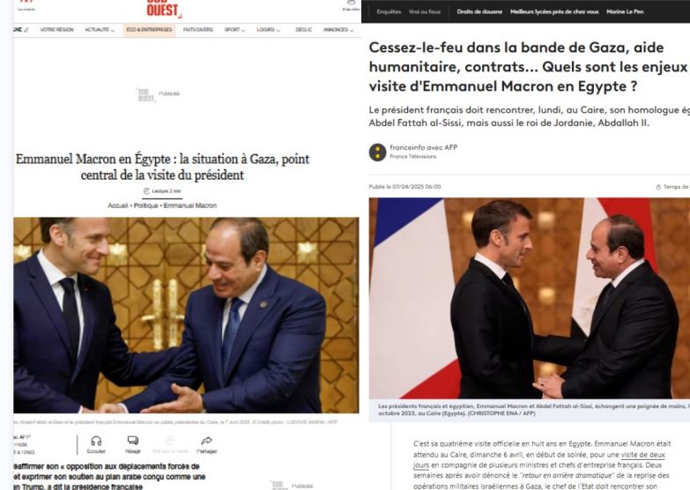Image resolution: width=690 pixels, height=490 pixels.
Task: Open the FAITS DIVERS menu item
Action: 198,30
